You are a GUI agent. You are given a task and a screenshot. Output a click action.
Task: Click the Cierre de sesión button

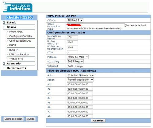[13, 119]
